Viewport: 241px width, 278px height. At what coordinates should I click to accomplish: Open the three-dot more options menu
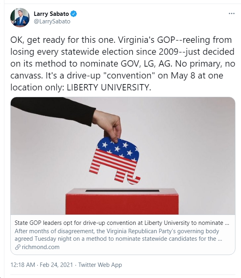coord(231,13)
